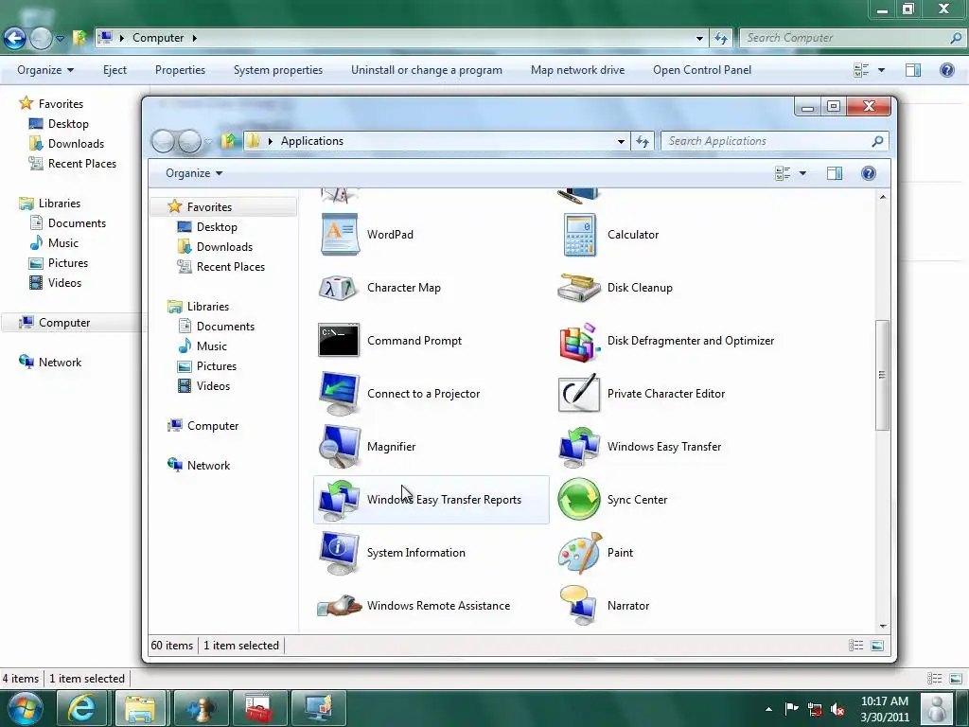This screenshot has width=969, height=727.
Task: Click the muted volume icon in system tray
Action: (837, 709)
